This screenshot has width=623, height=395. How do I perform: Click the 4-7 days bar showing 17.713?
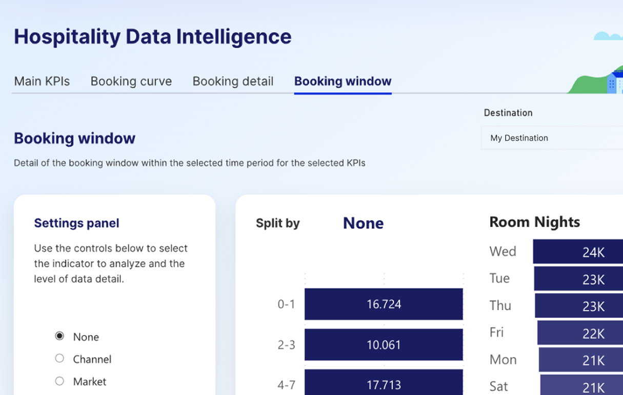pos(384,384)
